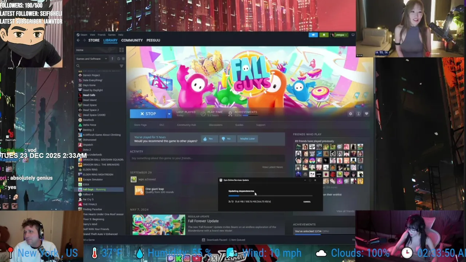Open the Friends menu in Steam
This screenshot has width=466, height=262.
pos(101,35)
